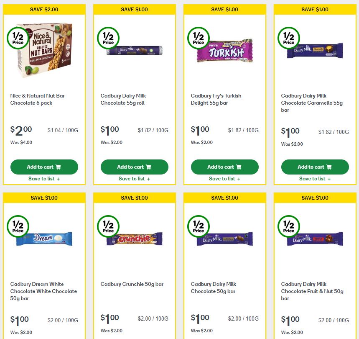Image resolution: width=359 pixels, height=339 pixels.
Task: Click the 1/2 Price badge on Cadbury Dream
Action: coord(18,226)
